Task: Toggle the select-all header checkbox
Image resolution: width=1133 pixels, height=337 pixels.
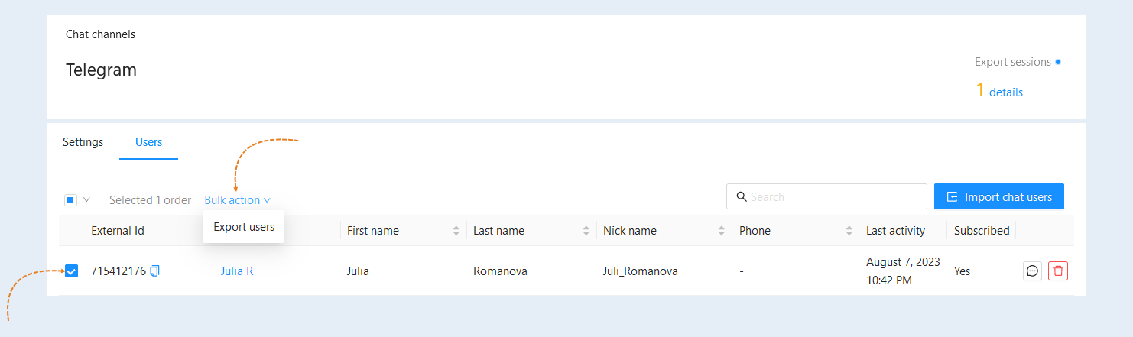Action: click(x=70, y=200)
